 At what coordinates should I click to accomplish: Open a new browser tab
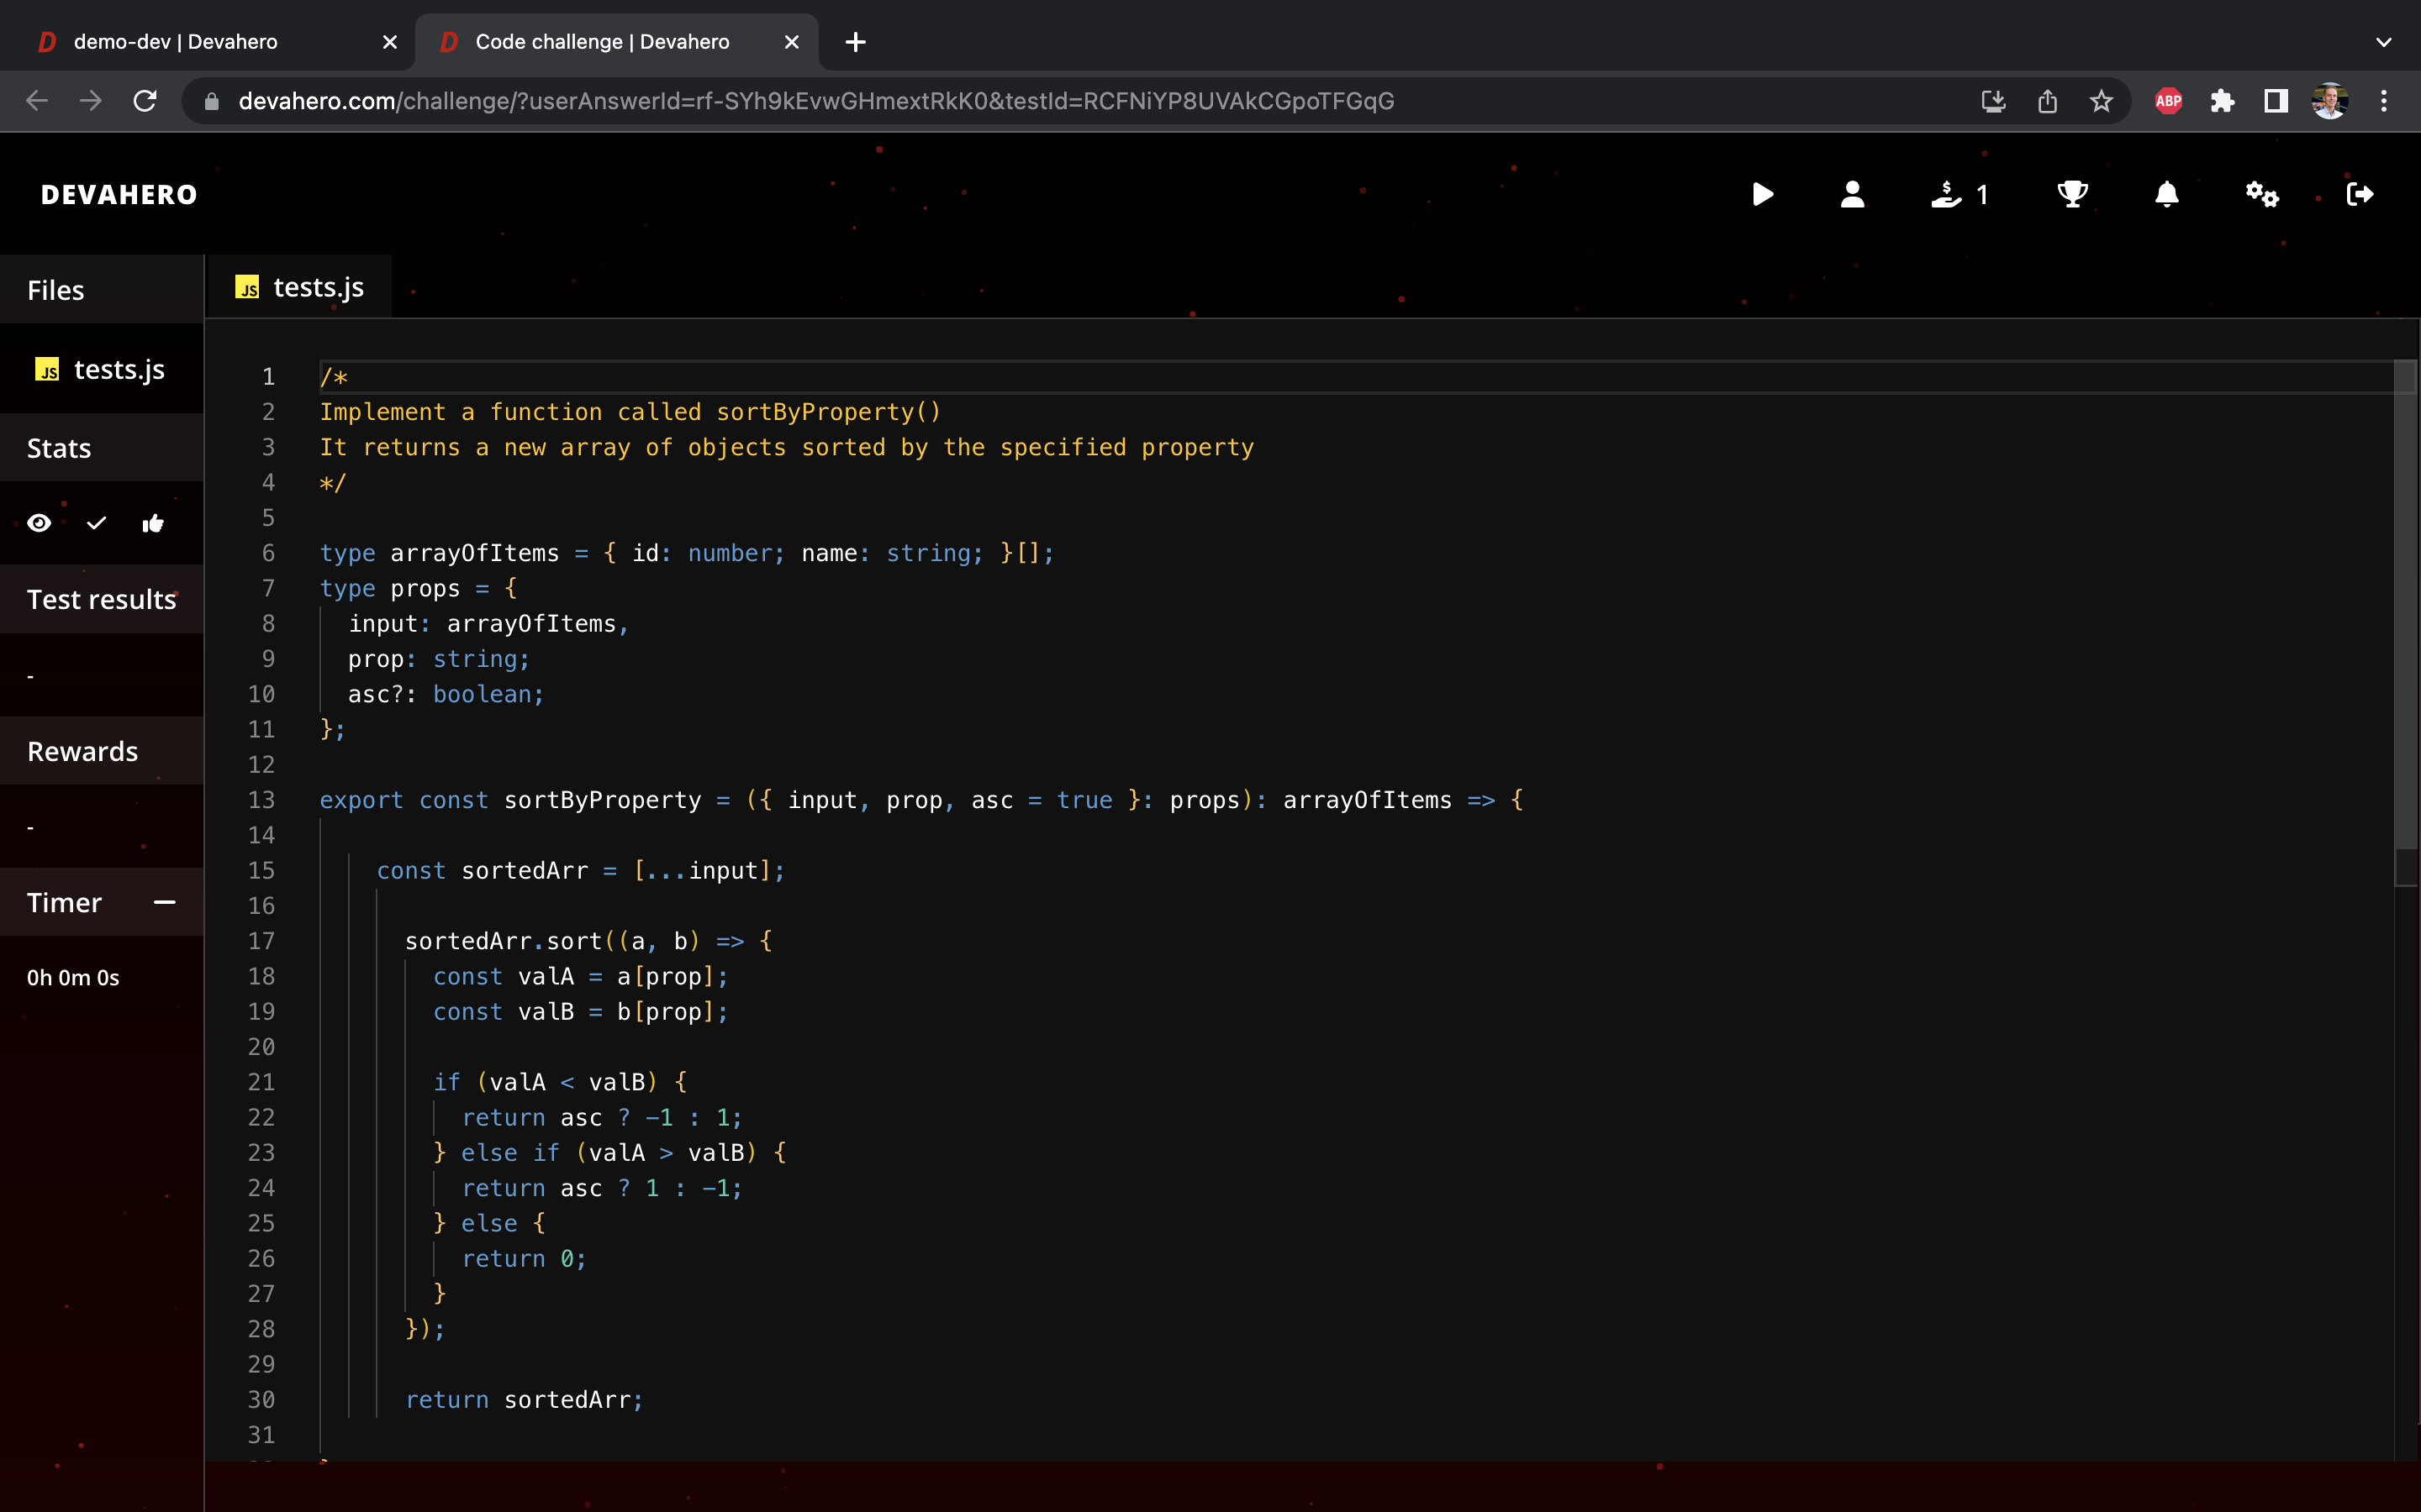click(856, 42)
